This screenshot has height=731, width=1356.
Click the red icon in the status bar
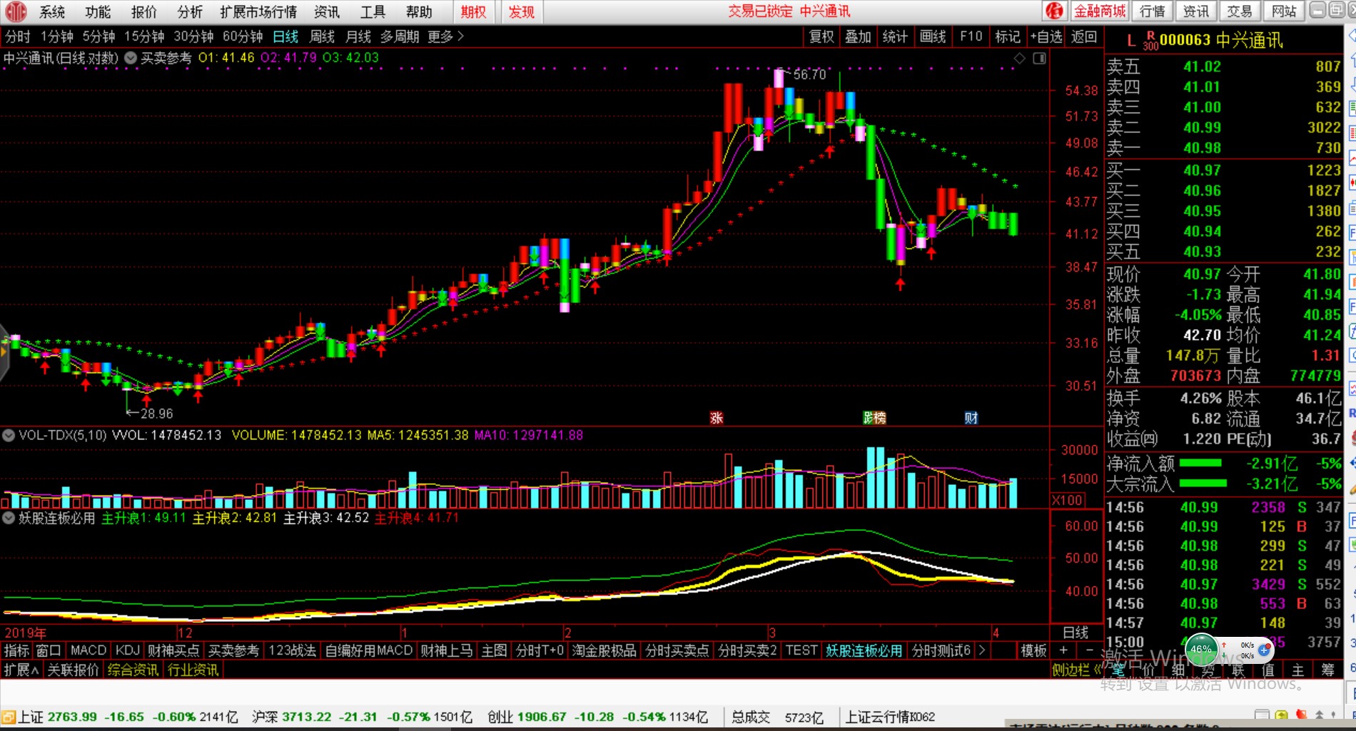pyautogui.click(x=1301, y=715)
